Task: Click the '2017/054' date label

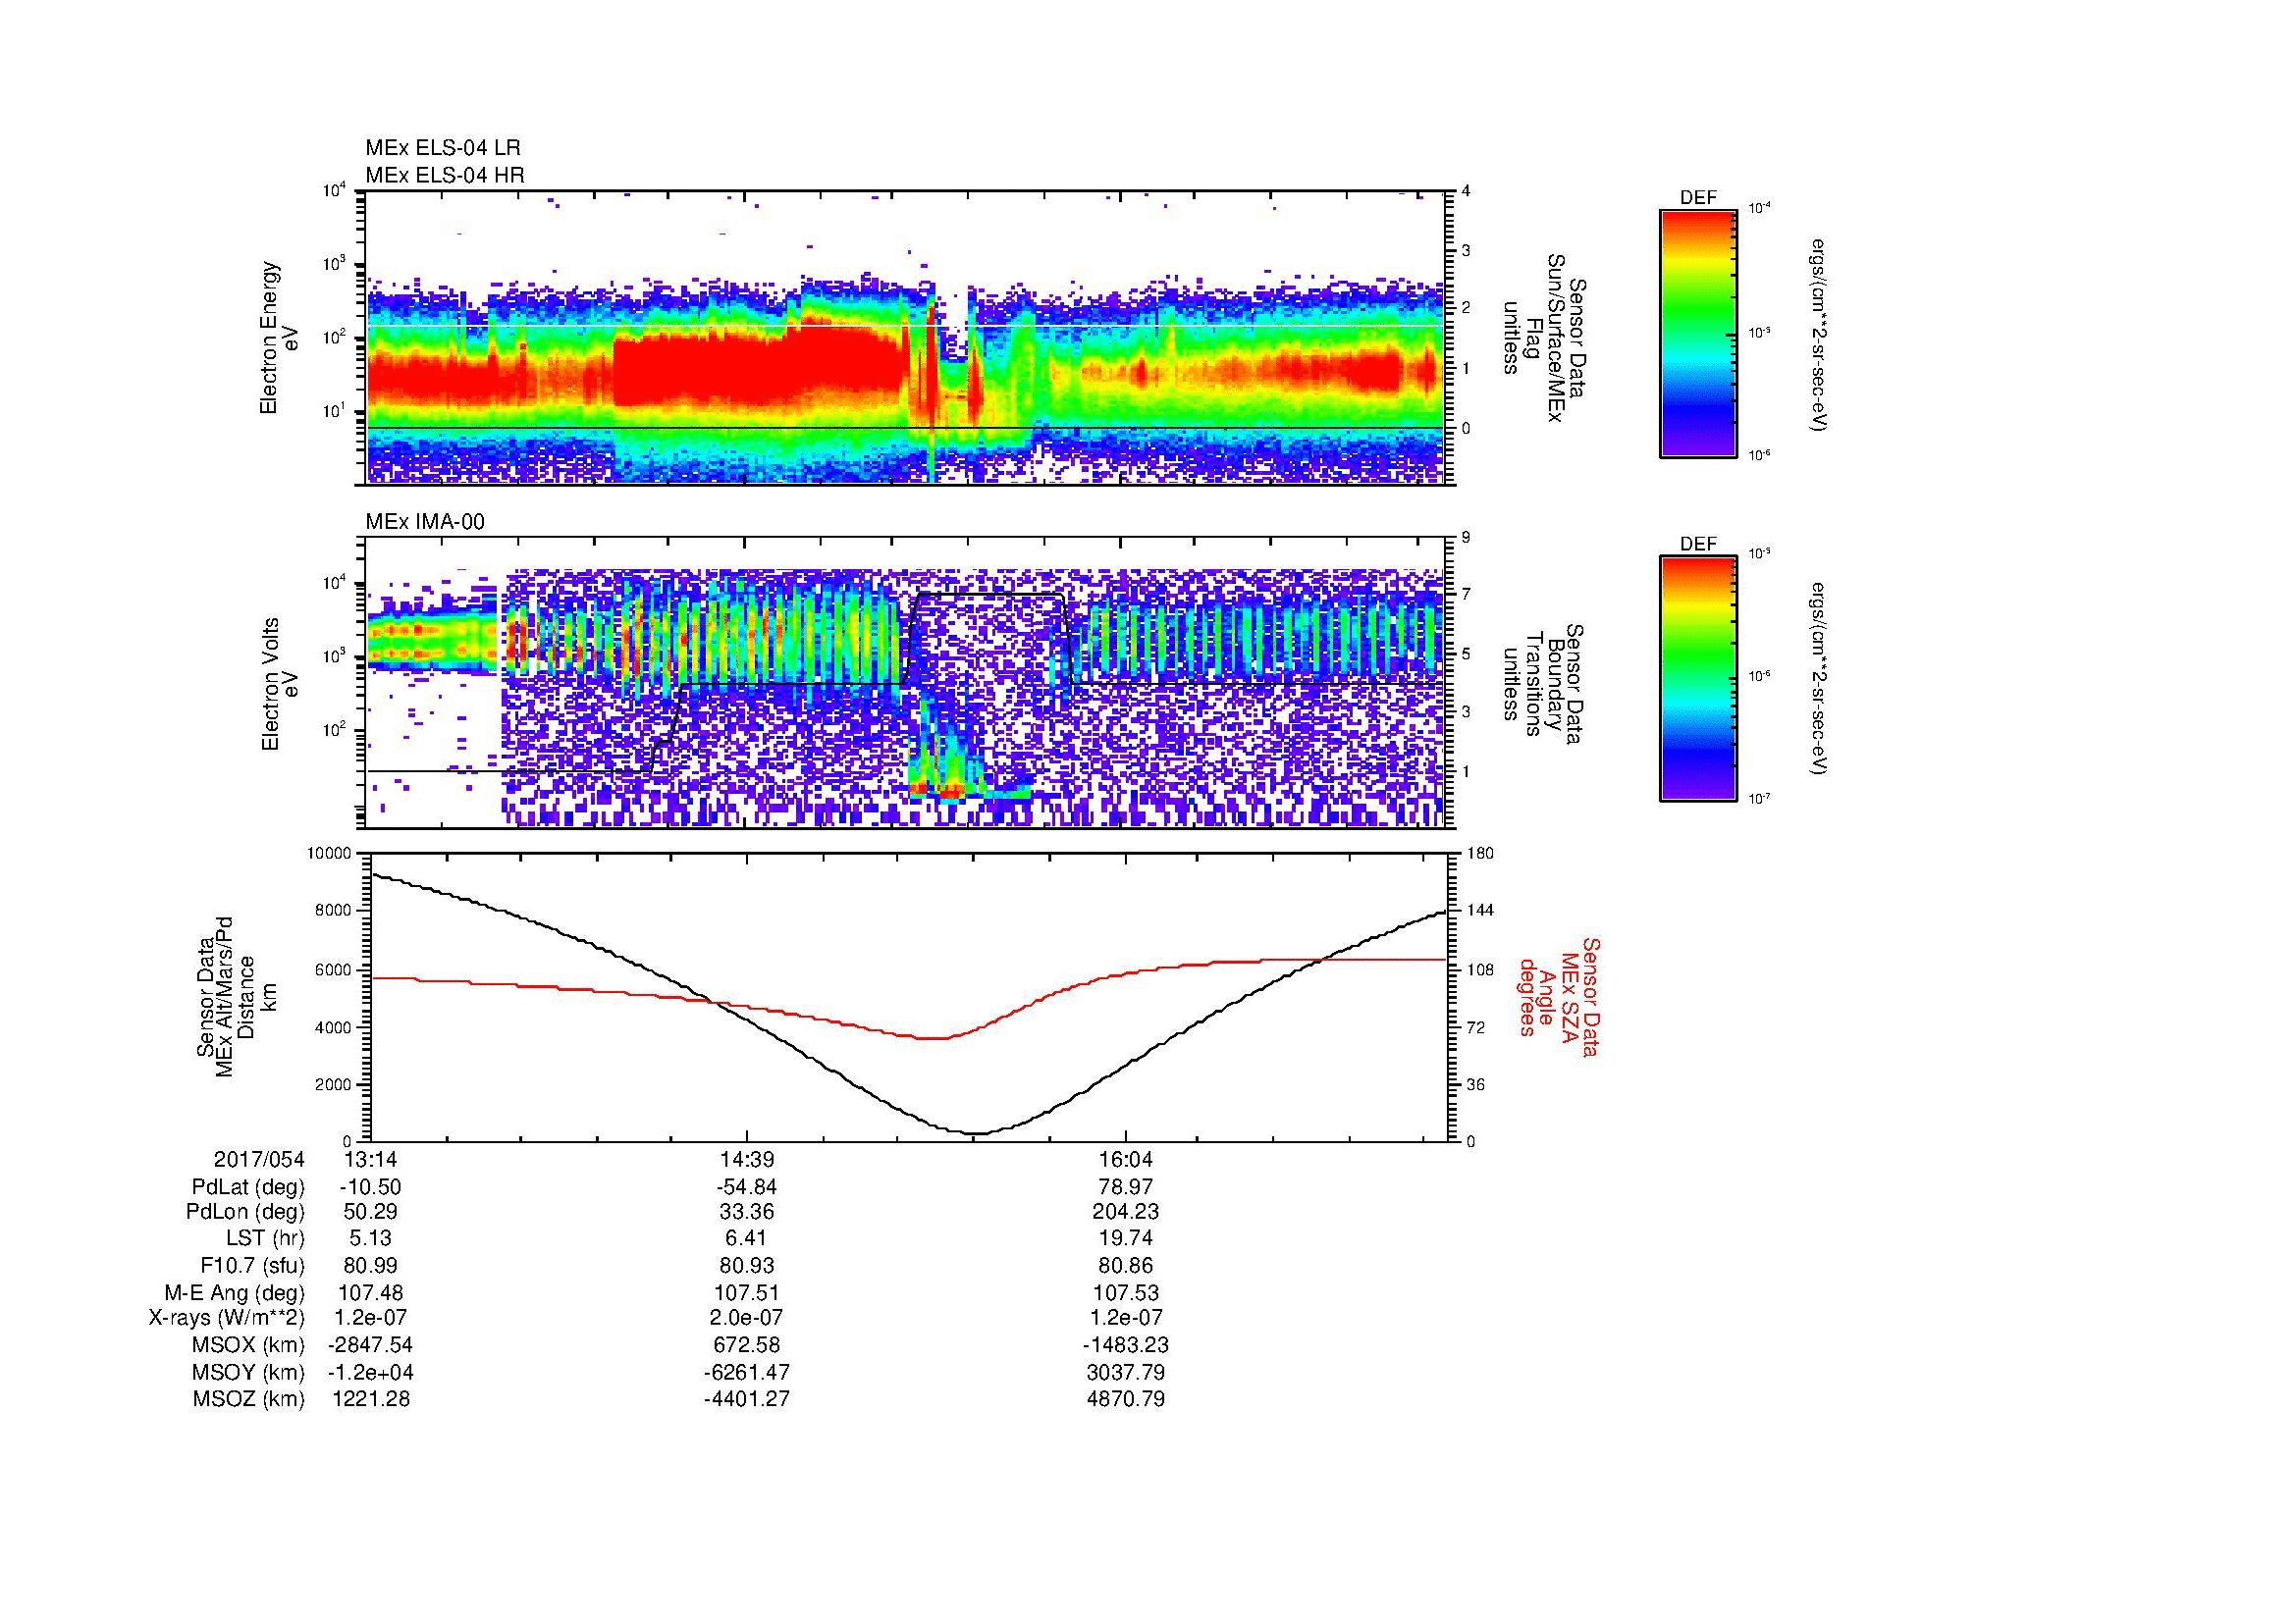Action: point(259,1159)
